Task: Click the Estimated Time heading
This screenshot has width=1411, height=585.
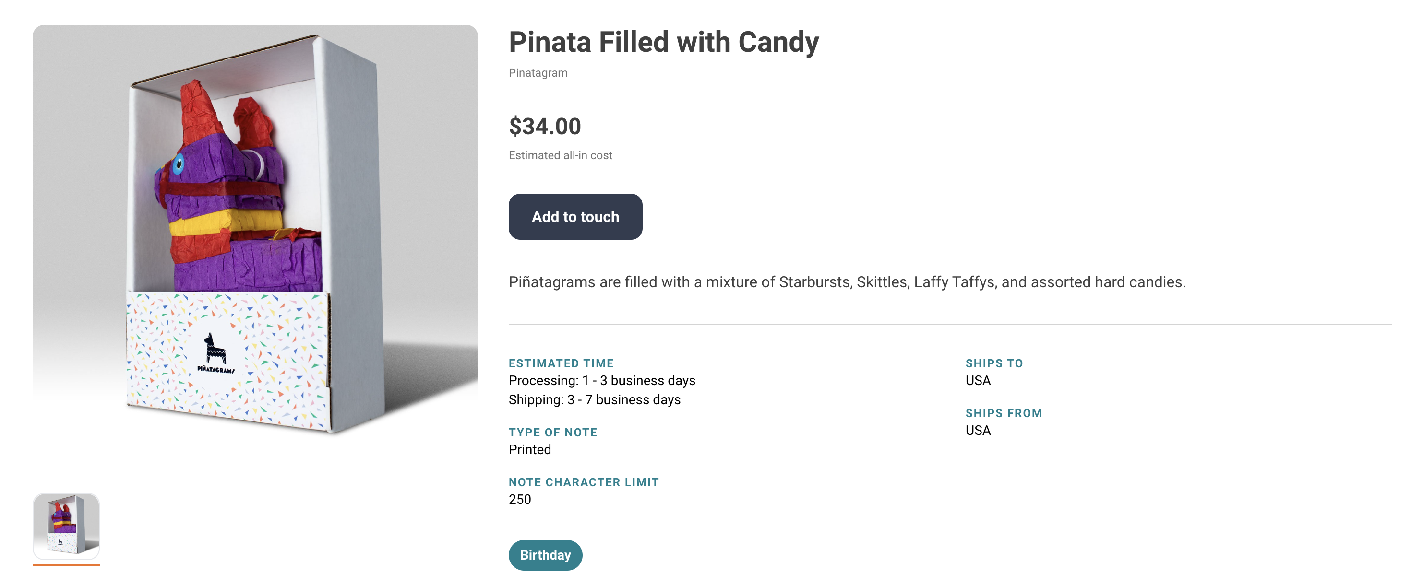Action: (x=561, y=363)
